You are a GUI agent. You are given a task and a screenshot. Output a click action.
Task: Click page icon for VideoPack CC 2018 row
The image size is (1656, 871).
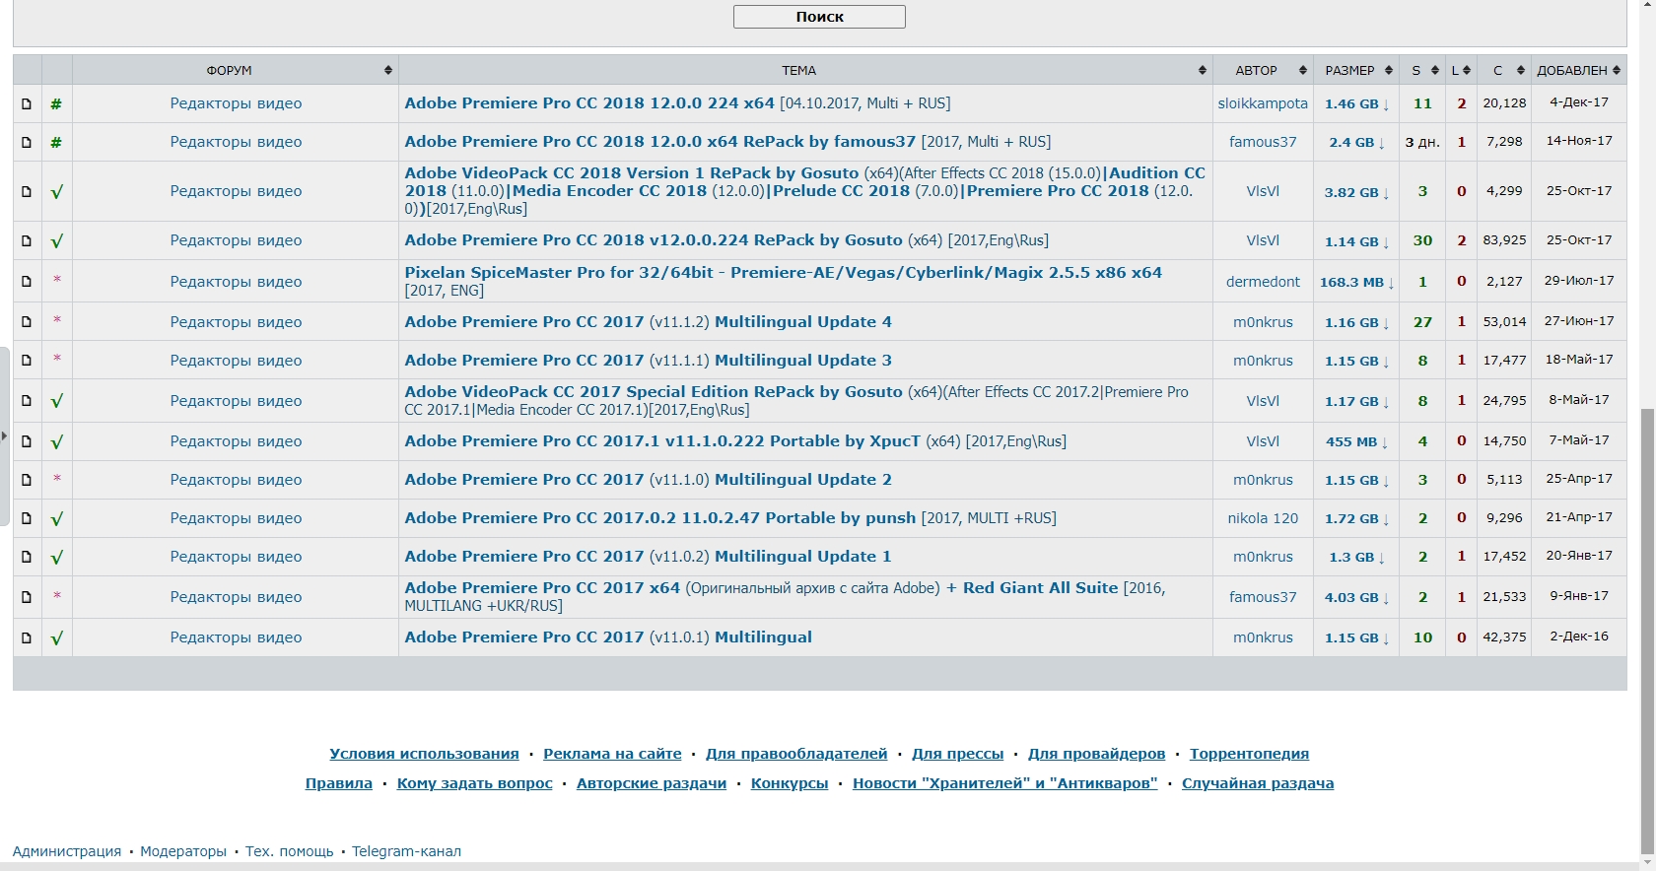(x=27, y=191)
